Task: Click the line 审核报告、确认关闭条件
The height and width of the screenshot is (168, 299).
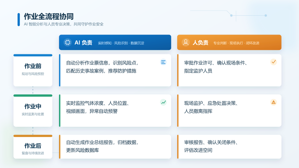Action: click(x=211, y=142)
